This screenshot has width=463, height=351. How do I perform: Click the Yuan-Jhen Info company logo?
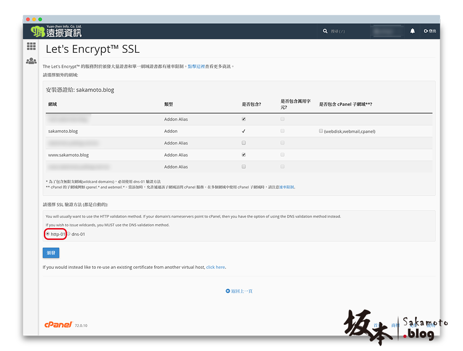[56, 31]
